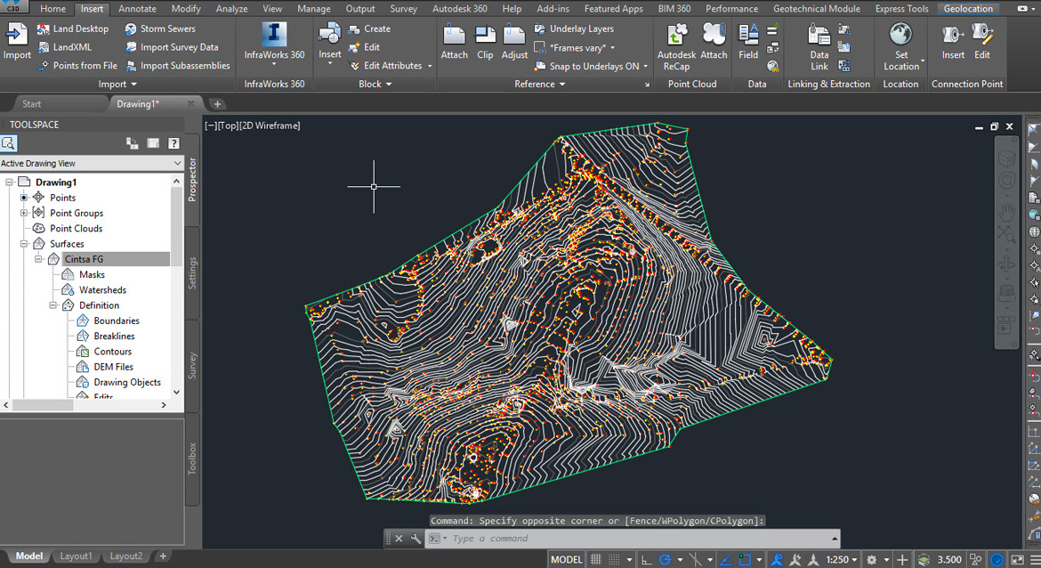The height and width of the screenshot is (568, 1041).
Task: Click the [2D Wireframe] visual style control
Action: [x=270, y=126]
